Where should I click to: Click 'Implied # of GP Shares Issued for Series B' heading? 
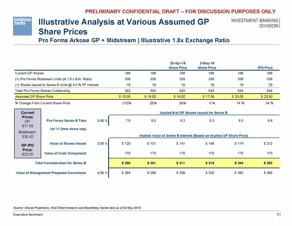(194, 113)
